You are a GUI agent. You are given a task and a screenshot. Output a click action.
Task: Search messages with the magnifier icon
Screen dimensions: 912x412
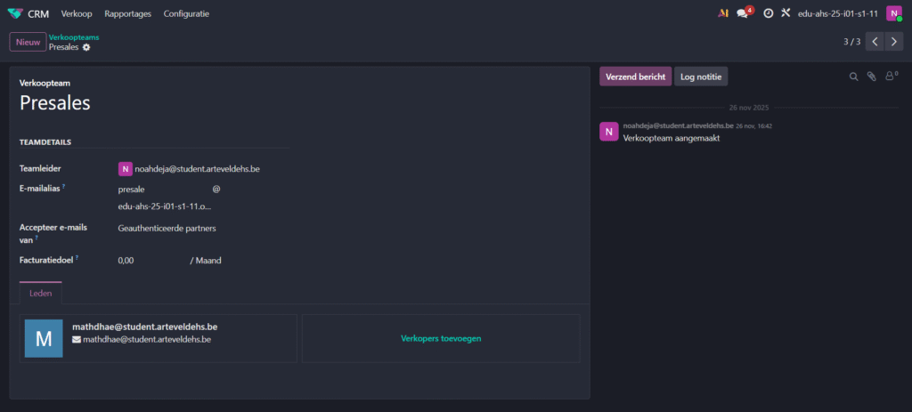853,77
